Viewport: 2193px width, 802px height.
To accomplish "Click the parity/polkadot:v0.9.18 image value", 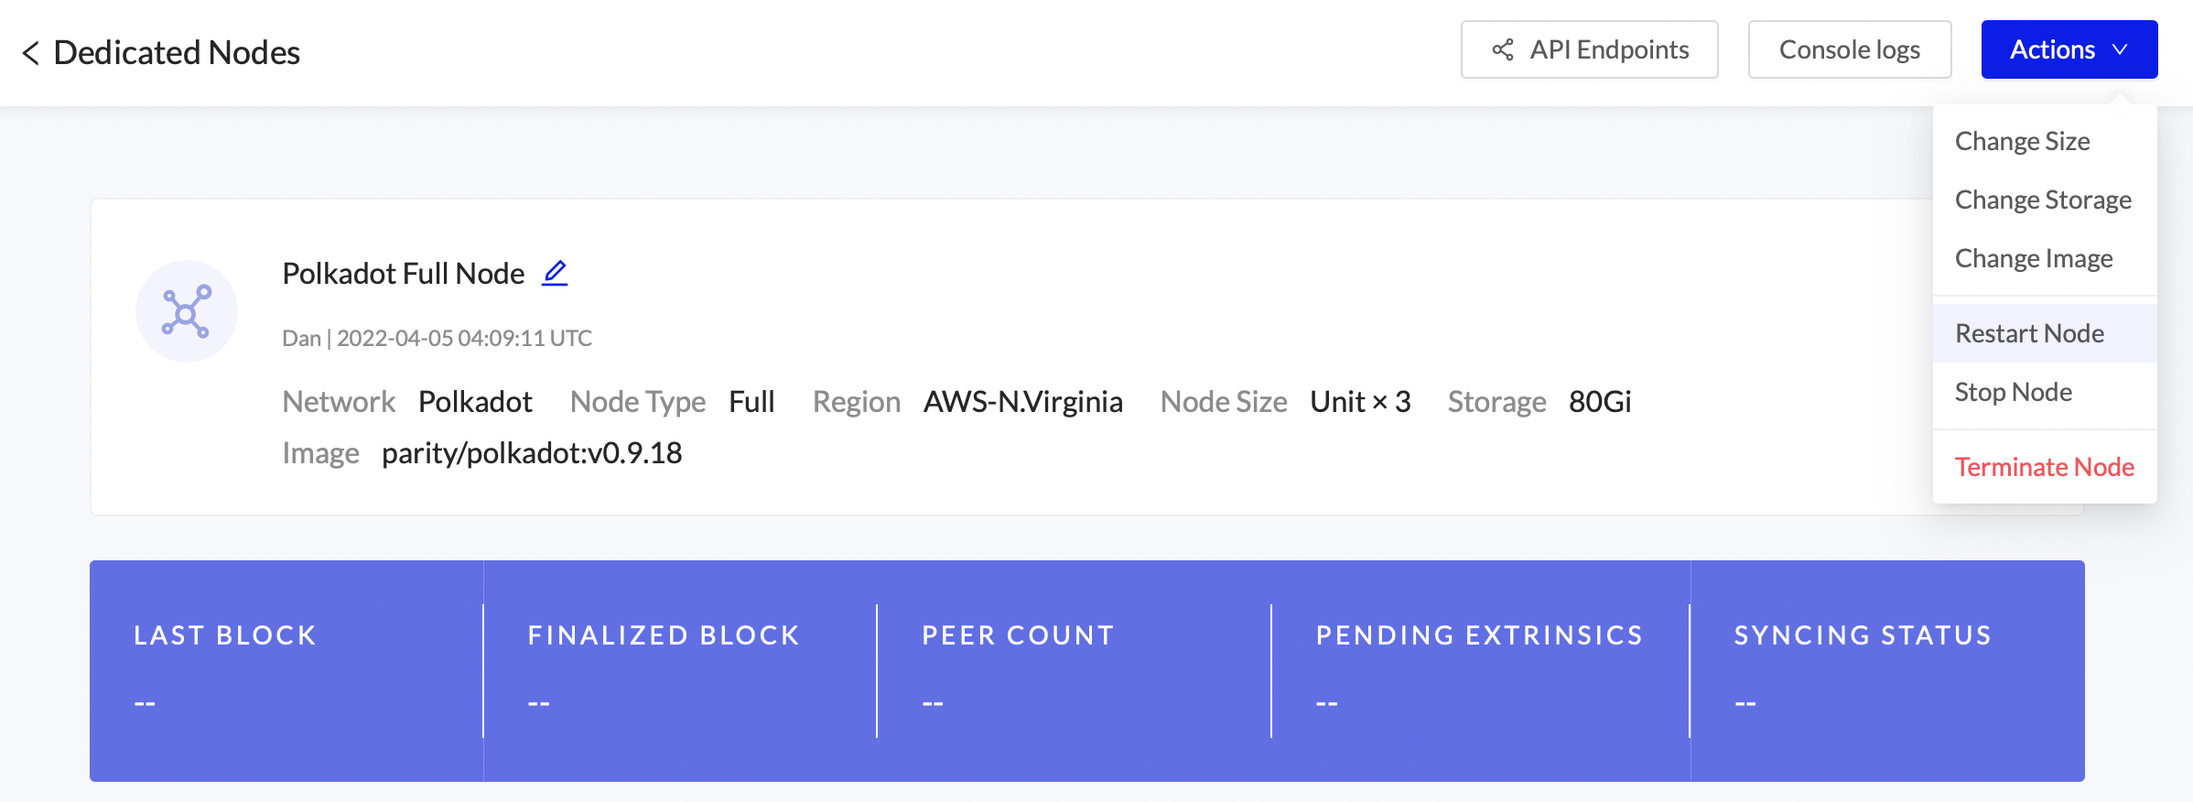I will tap(532, 453).
